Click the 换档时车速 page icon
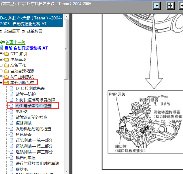Screen dimensions: 183x174 (12, 158)
